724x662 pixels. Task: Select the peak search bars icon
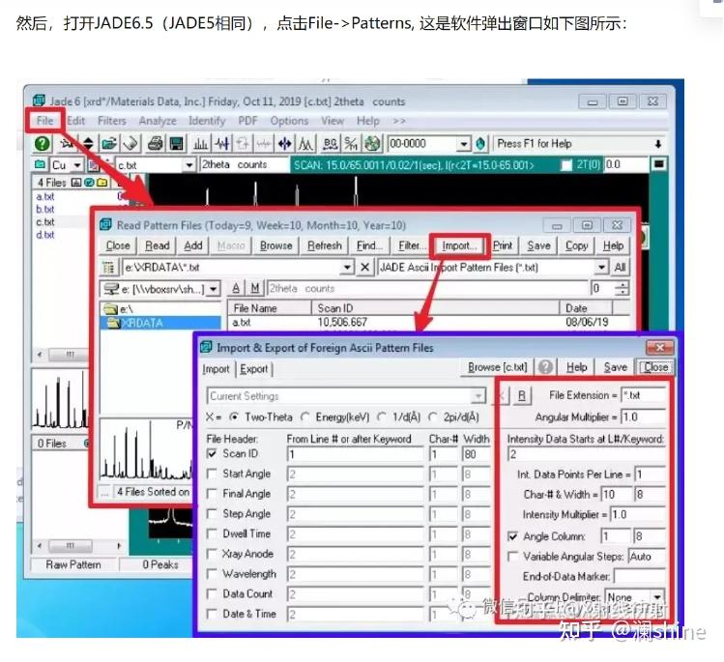tap(200, 144)
